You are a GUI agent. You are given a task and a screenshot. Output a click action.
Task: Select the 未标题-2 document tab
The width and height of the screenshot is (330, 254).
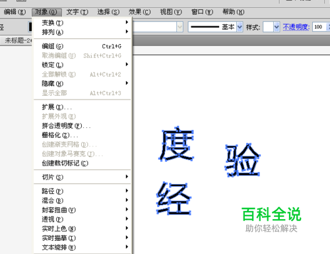click(x=16, y=41)
